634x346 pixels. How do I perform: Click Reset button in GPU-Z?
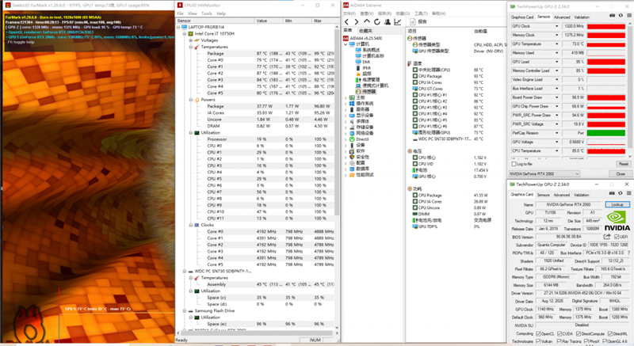click(x=623, y=164)
